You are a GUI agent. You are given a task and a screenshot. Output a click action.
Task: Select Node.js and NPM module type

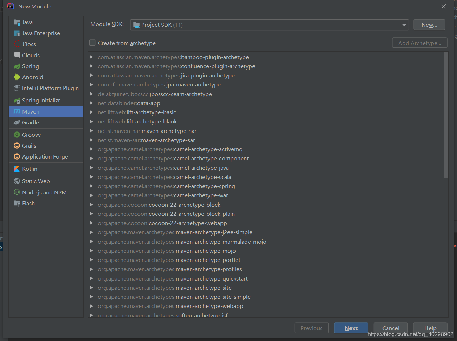pos(46,192)
